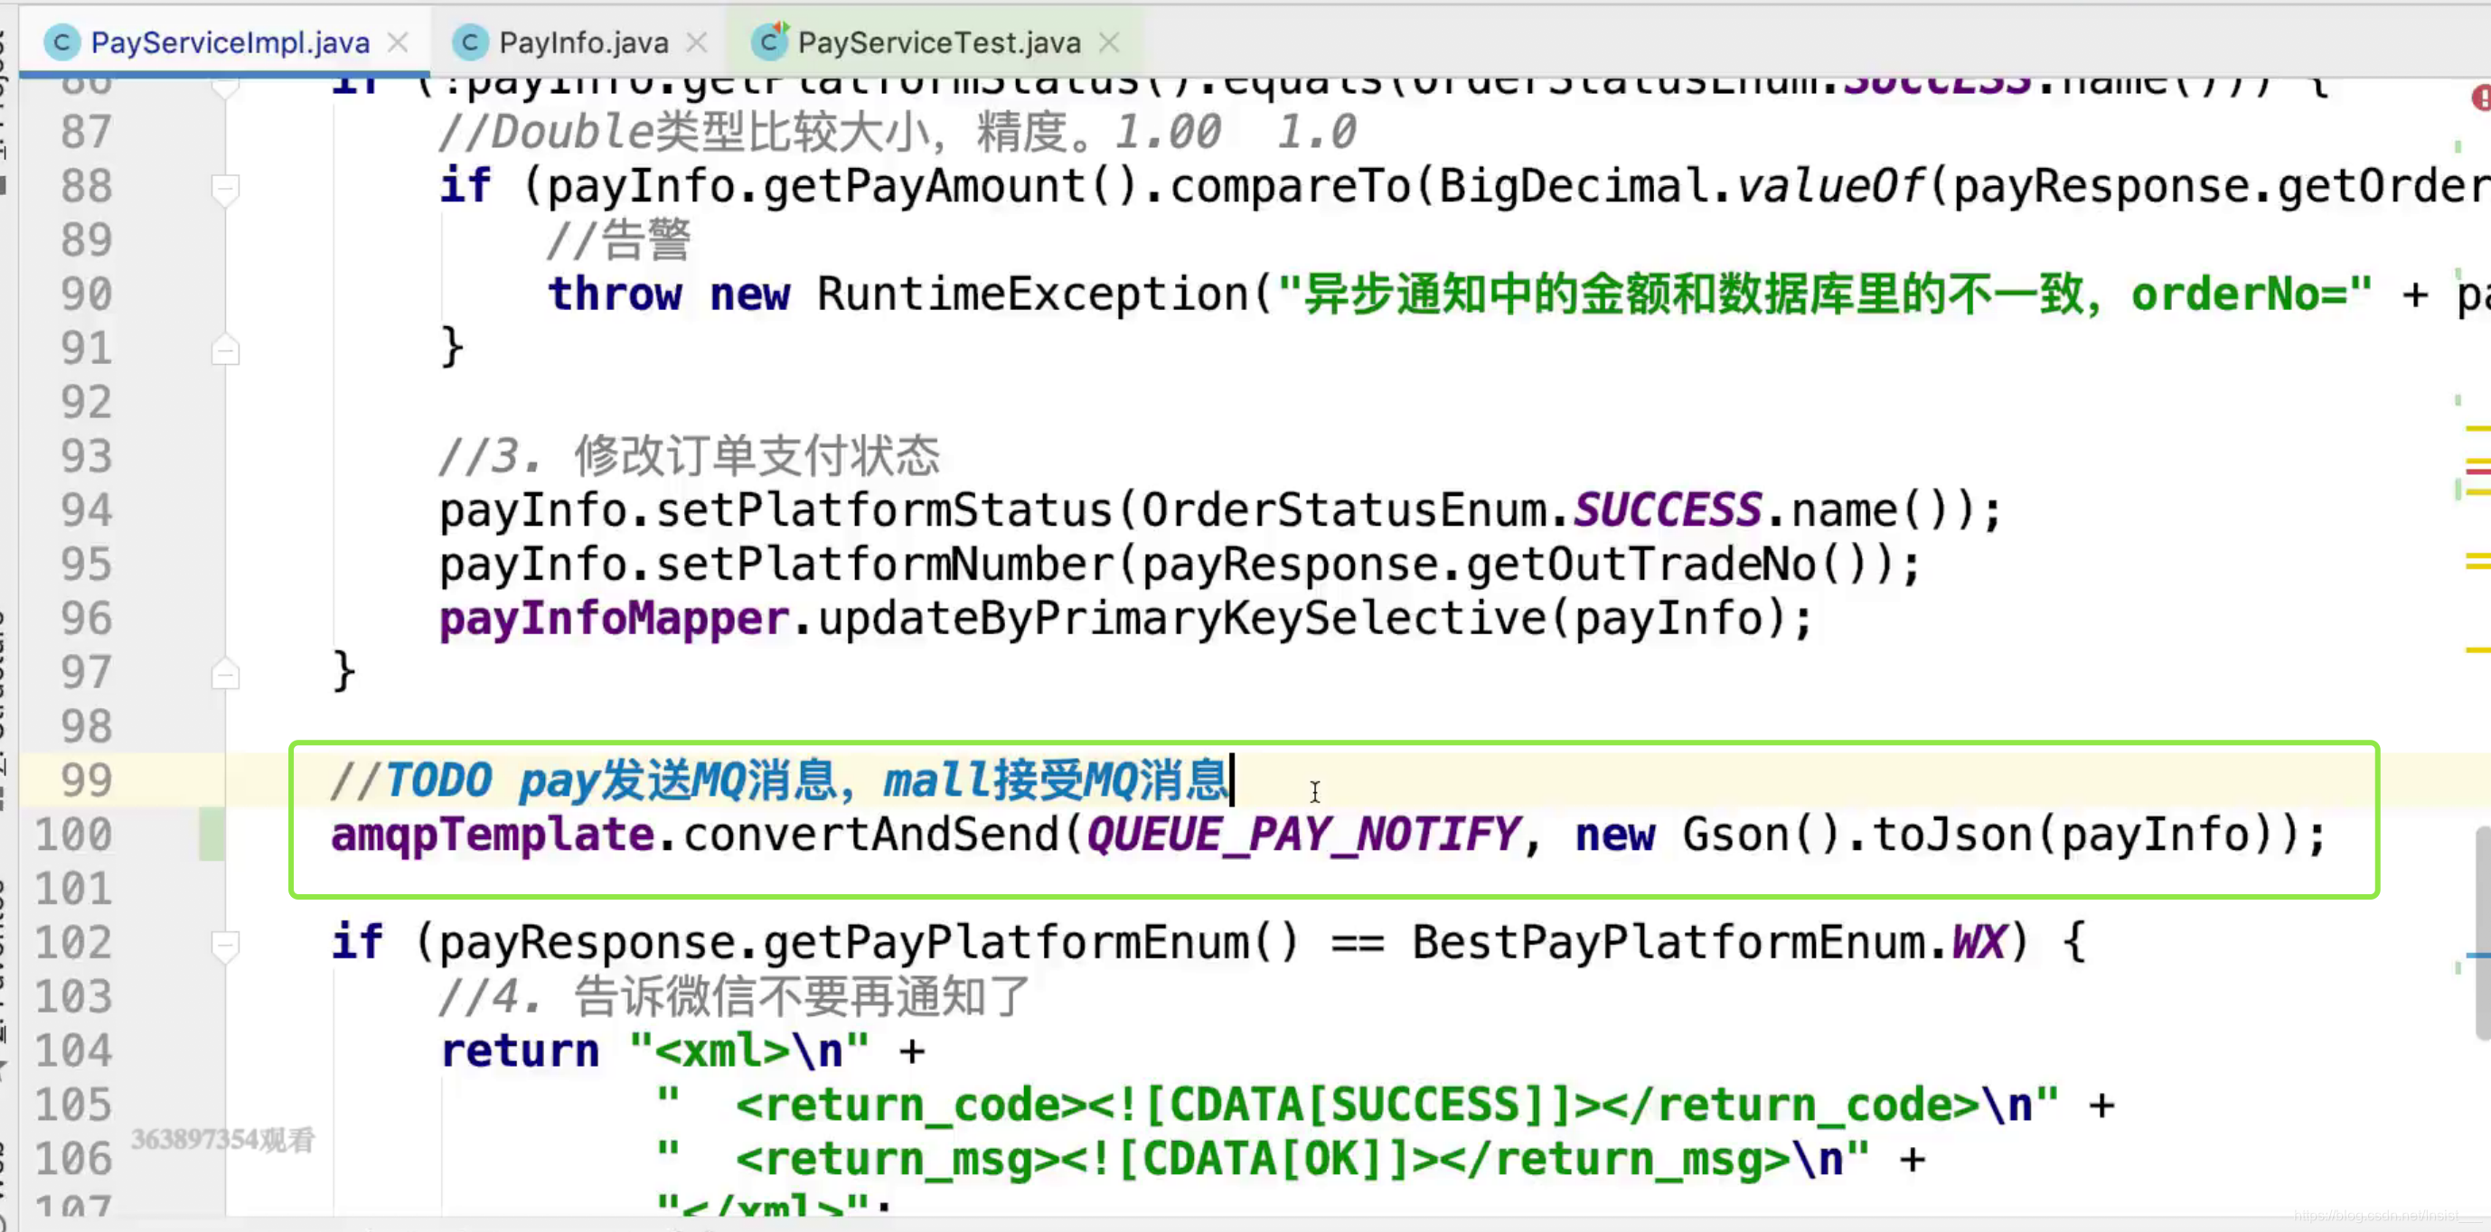This screenshot has width=2491, height=1232.
Task: Click the //告警 comment on line 89
Action: (x=618, y=239)
